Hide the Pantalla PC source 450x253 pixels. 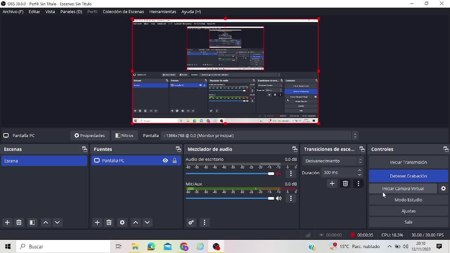pyautogui.click(x=165, y=161)
